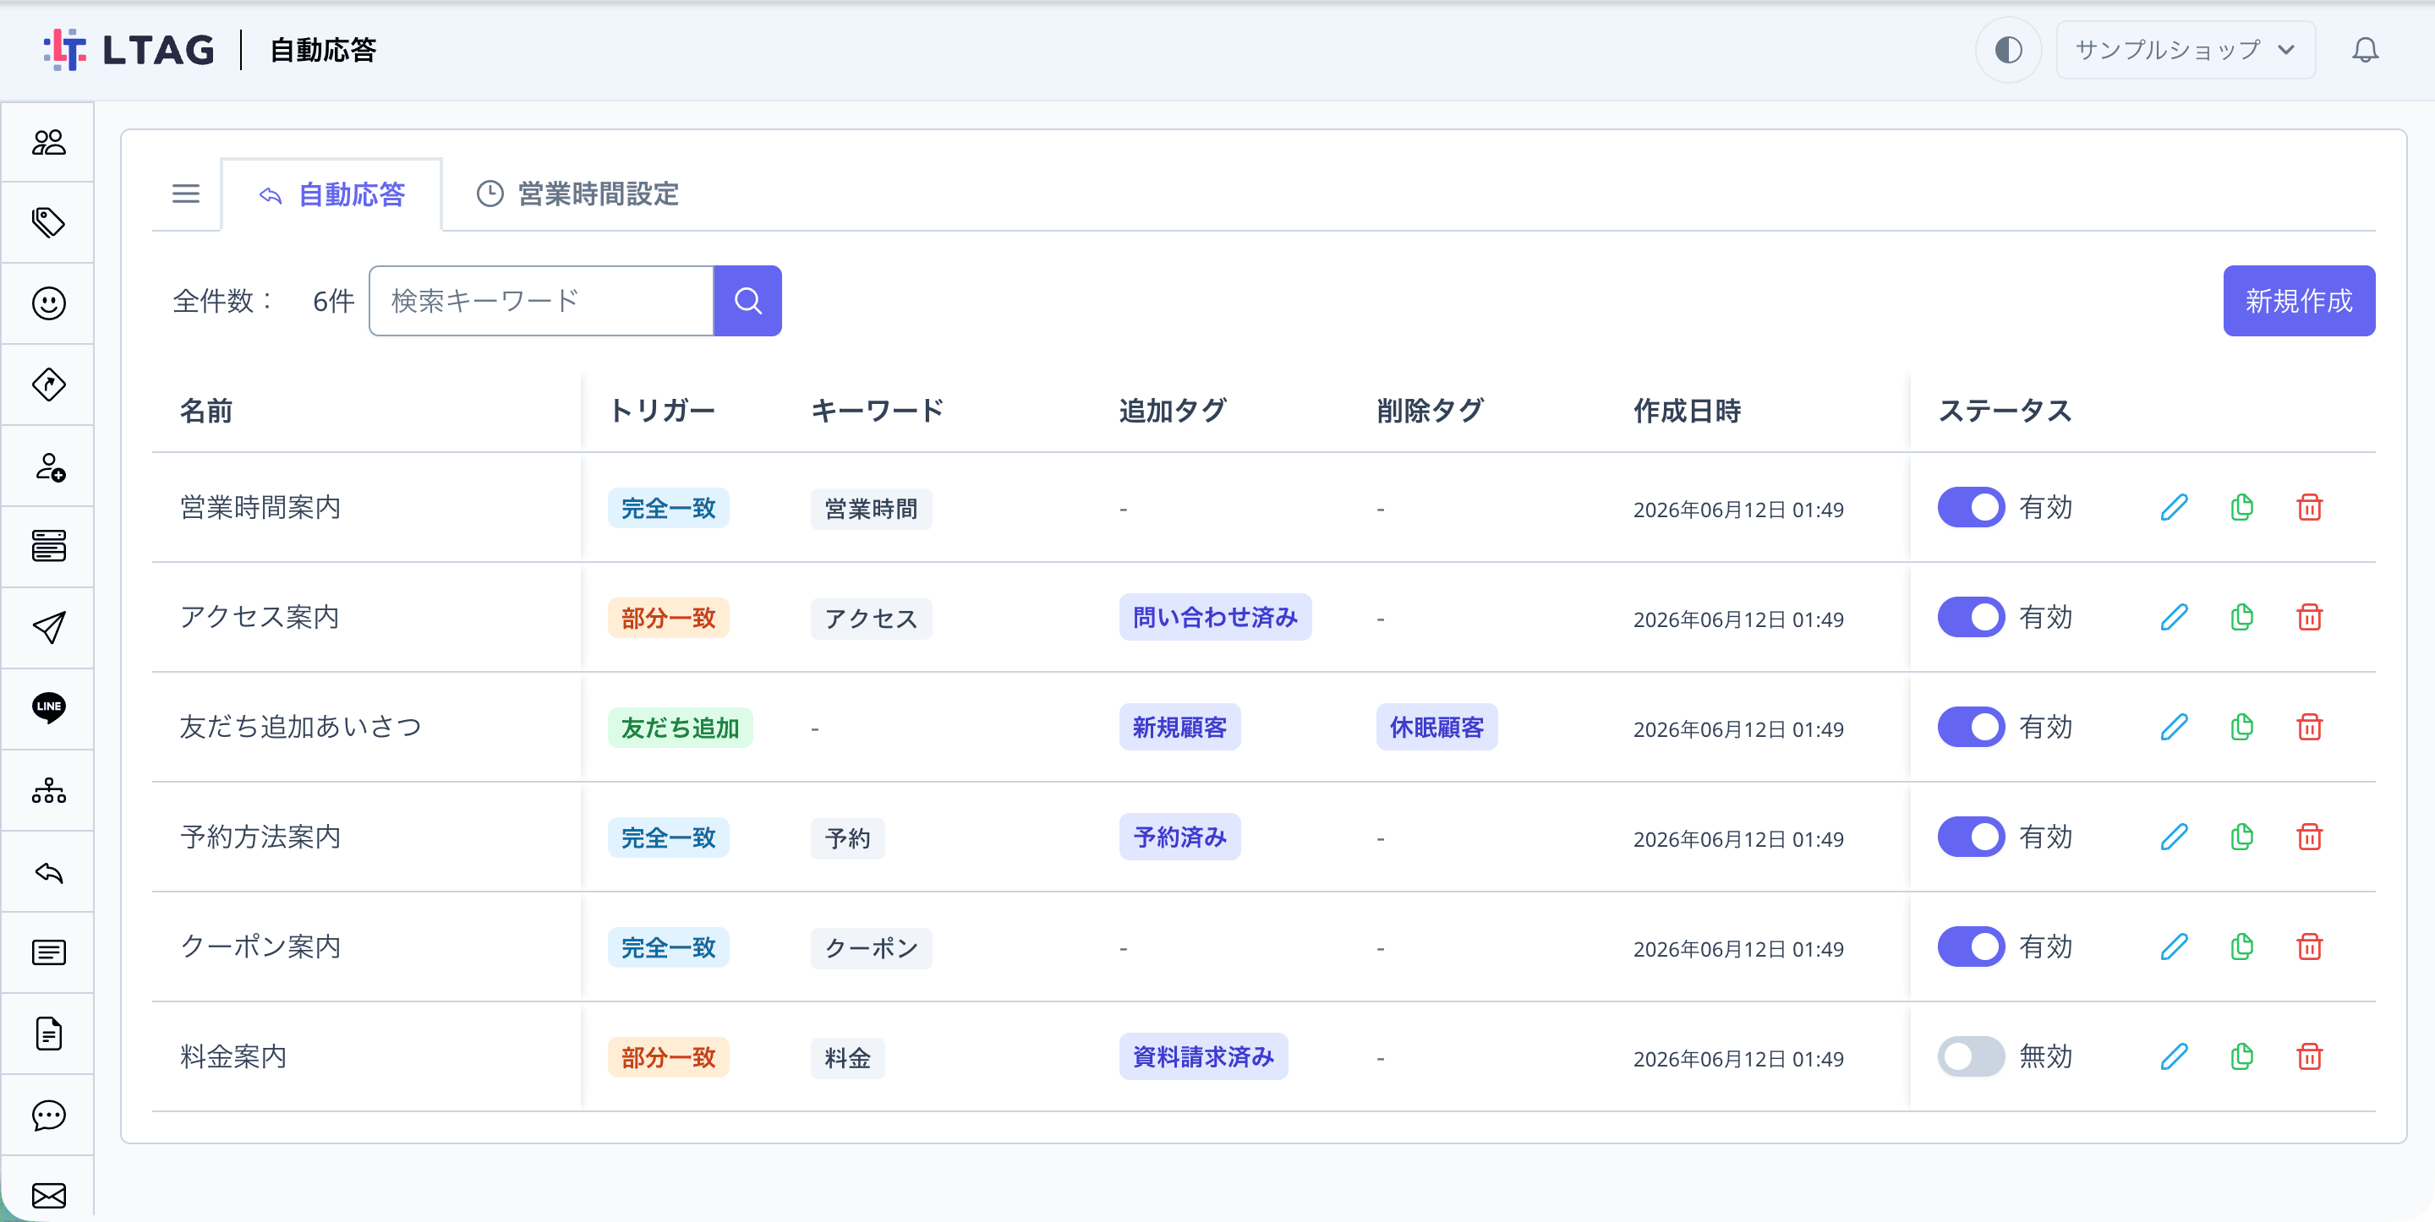The width and height of the screenshot is (2435, 1222).
Task: Open the diamond arrow sidebar icon
Action: pyautogui.click(x=48, y=385)
